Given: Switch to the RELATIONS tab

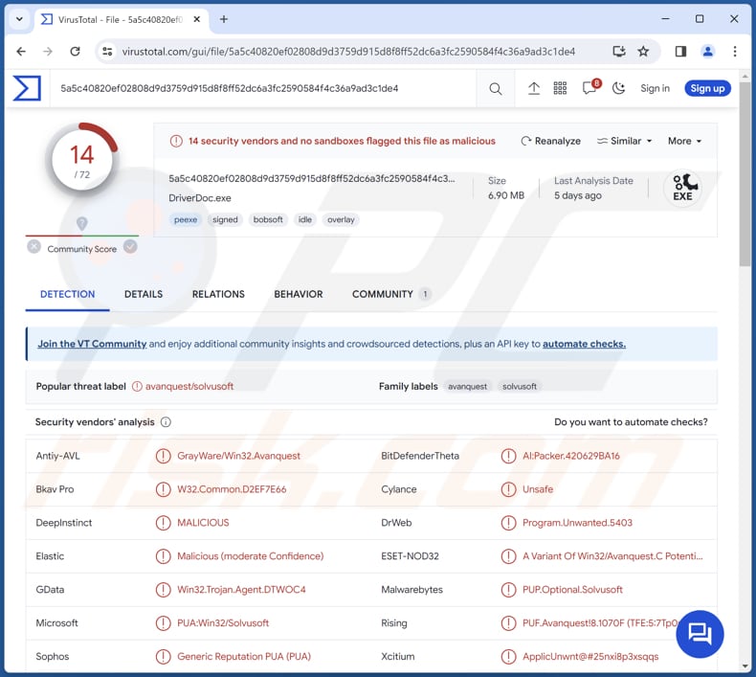Looking at the screenshot, I should (x=218, y=294).
